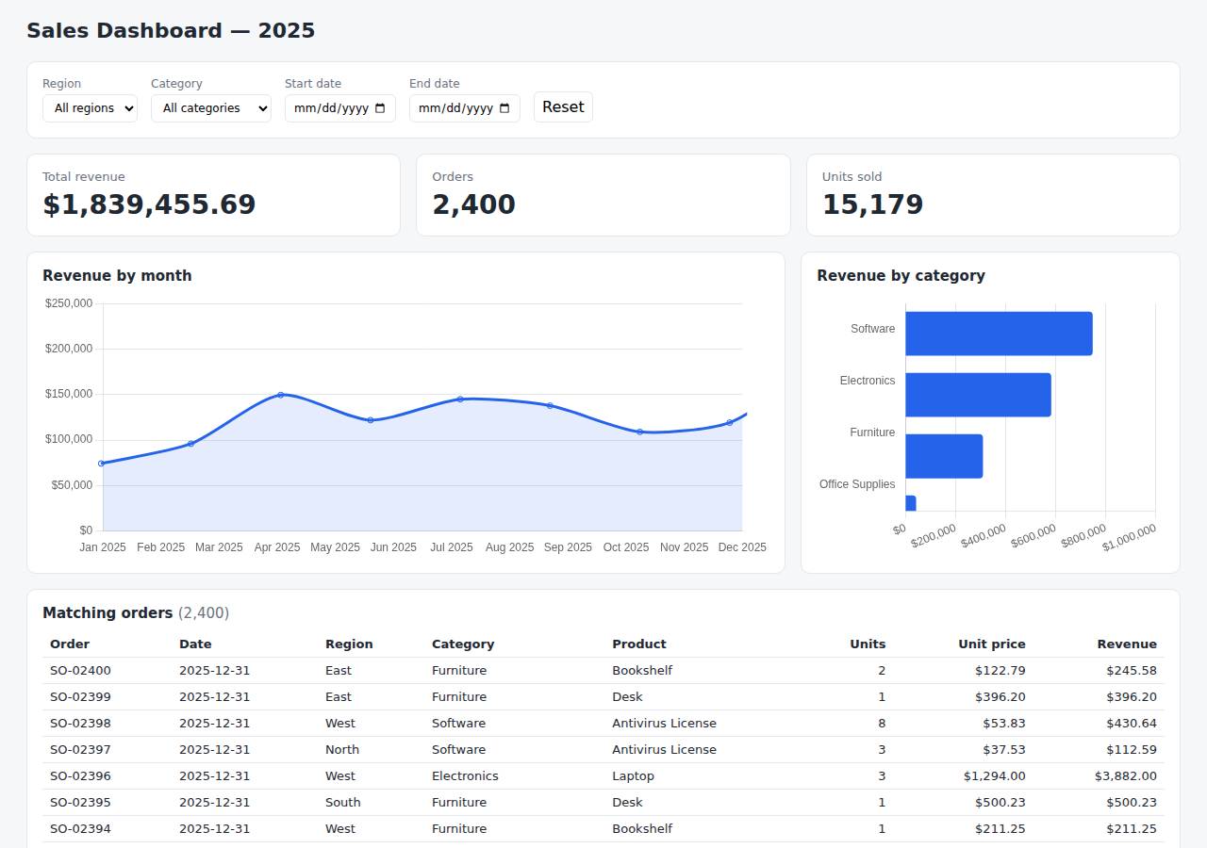Click the Apr 2025 data point
This screenshot has width=1207, height=848.
coord(281,395)
